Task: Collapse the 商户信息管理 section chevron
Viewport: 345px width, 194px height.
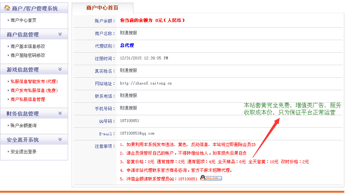Action: pyautogui.click(x=60, y=34)
